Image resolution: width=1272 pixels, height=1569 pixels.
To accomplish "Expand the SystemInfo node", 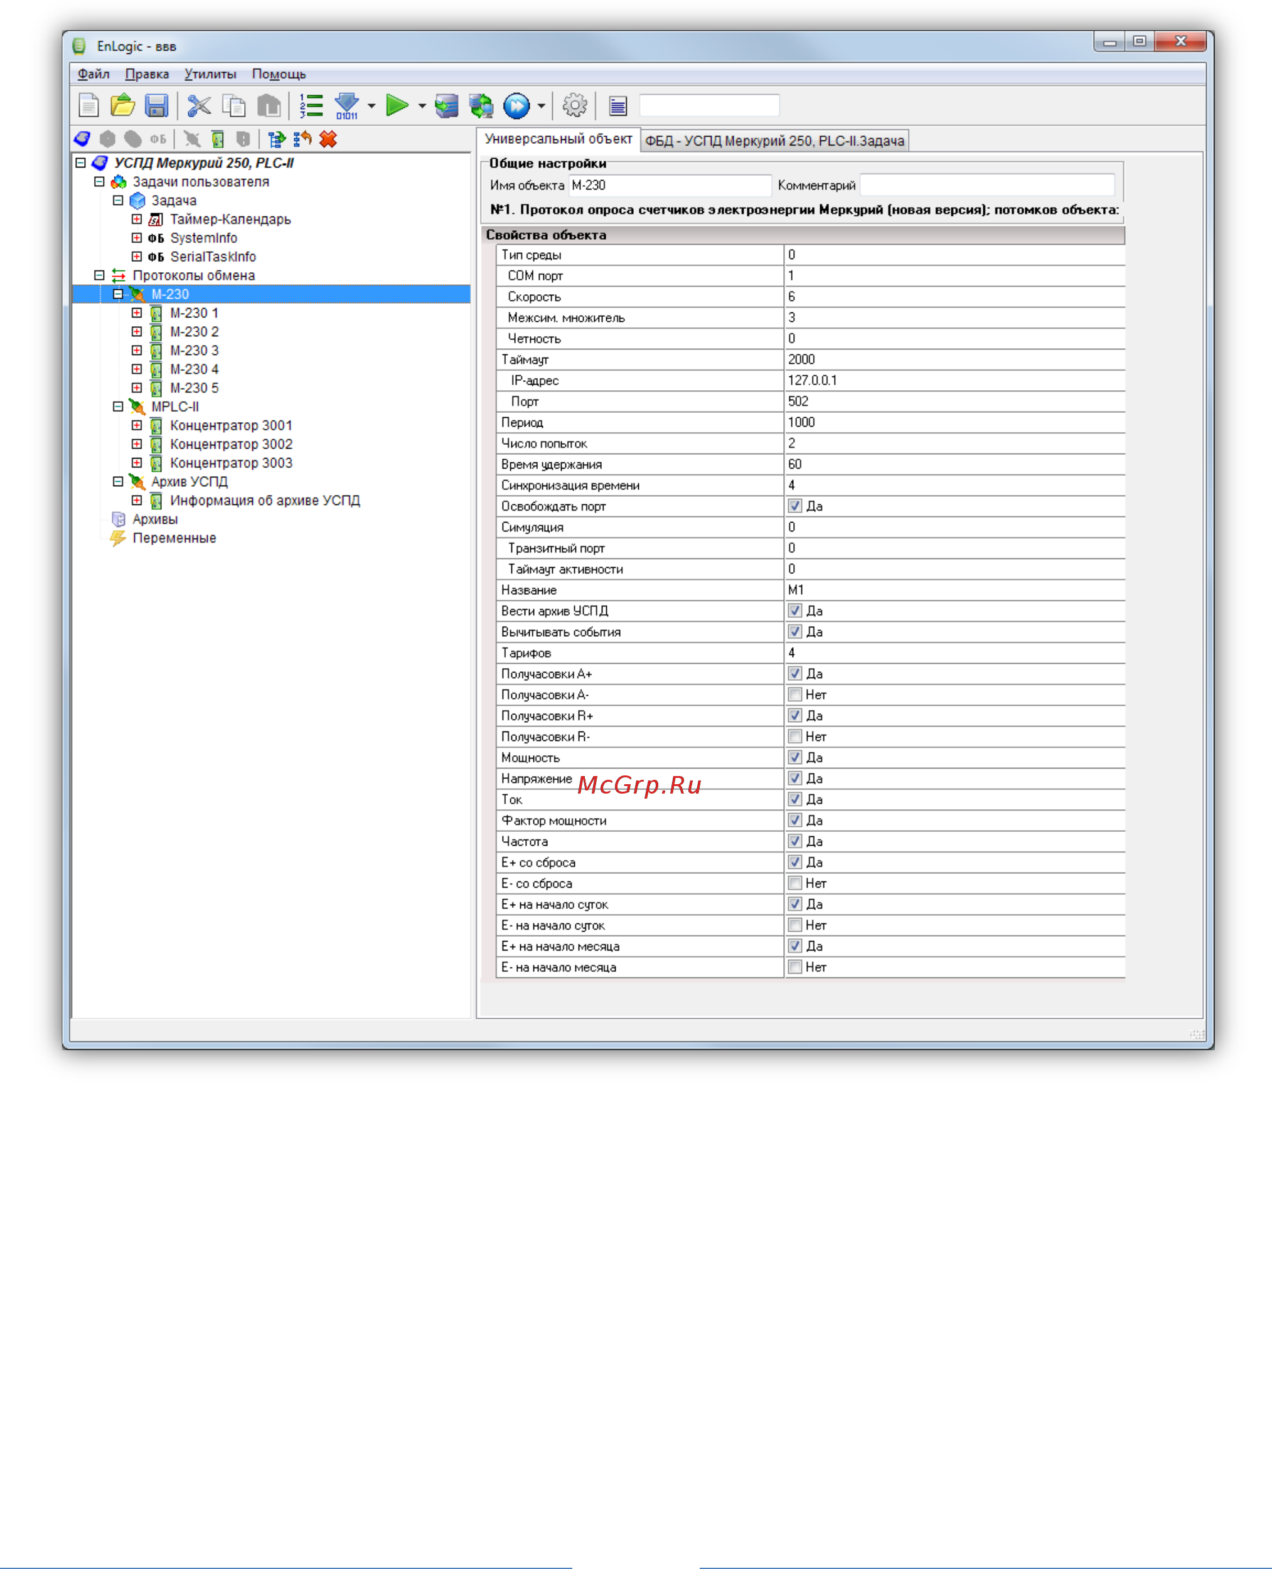I will pyautogui.click(x=136, y=237).
